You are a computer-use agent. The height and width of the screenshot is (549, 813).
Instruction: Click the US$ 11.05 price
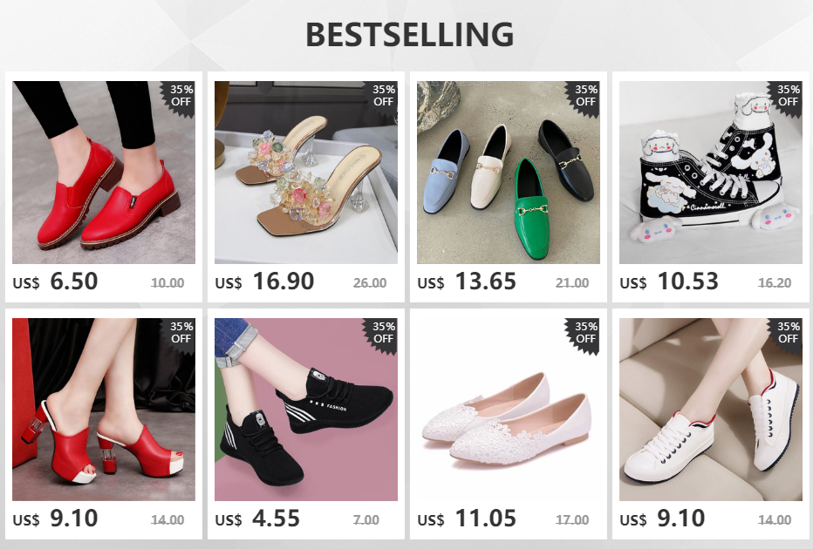467,519
